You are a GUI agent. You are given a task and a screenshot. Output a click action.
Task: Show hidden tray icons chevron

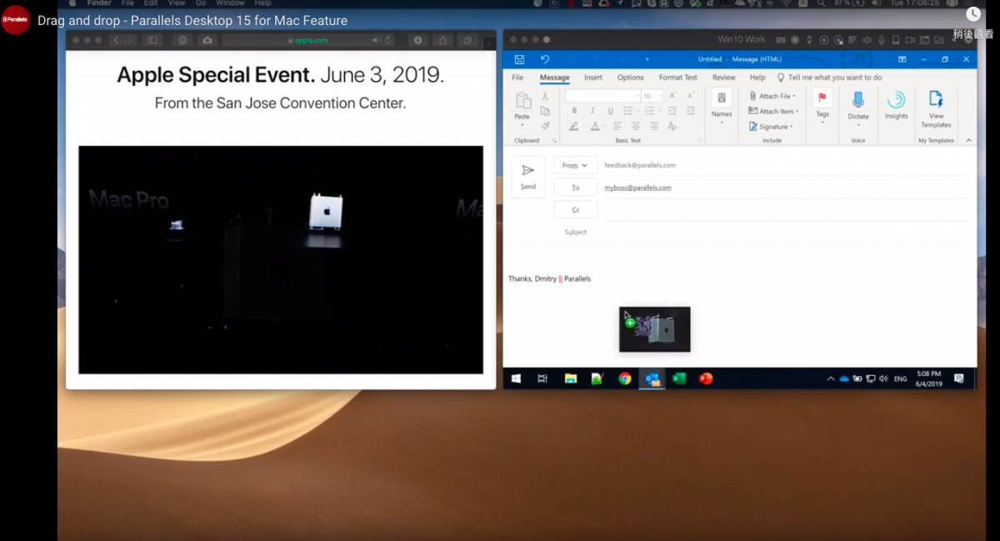tap(831, 378)
